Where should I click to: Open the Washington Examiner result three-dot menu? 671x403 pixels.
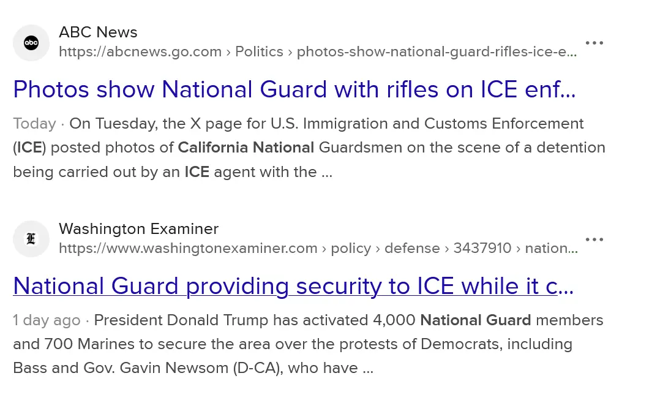(x=594, y=239)
